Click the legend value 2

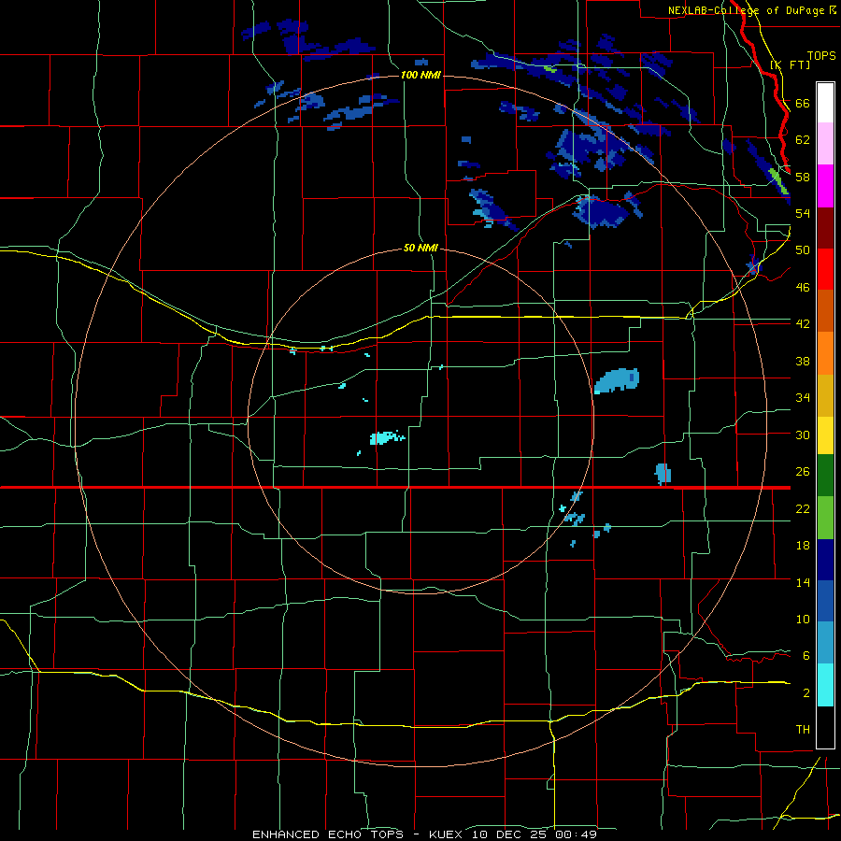806,693
